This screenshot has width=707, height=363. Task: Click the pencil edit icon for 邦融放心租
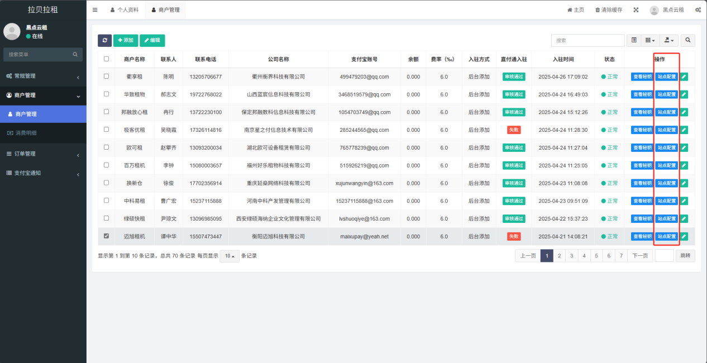(x=684, y=112)
